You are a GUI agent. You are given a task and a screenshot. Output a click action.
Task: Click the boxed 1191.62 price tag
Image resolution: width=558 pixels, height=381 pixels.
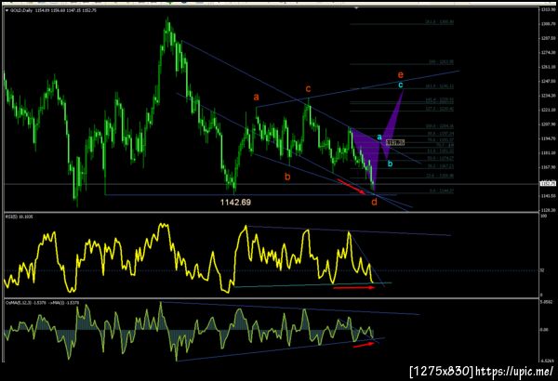tap(395, 143)
